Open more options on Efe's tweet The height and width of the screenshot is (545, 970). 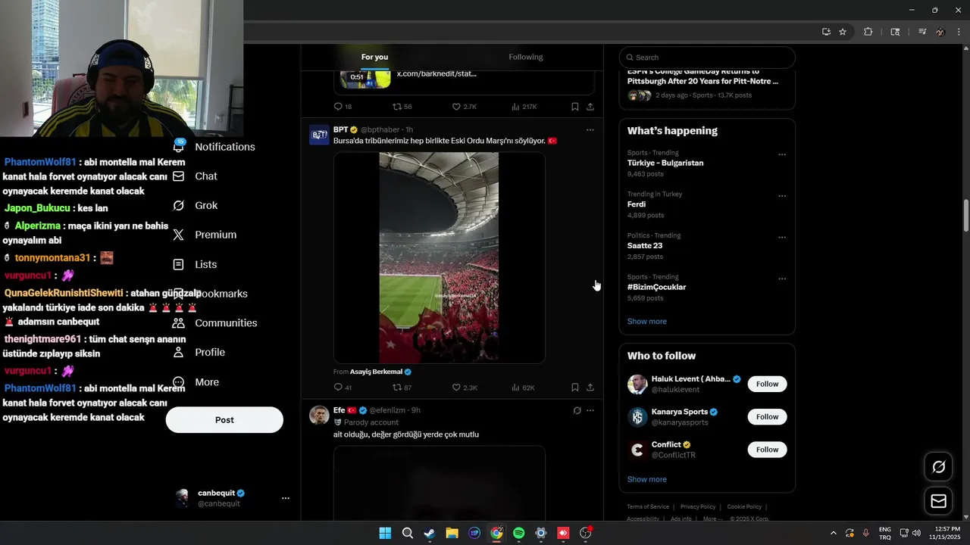tap(590, 410)
